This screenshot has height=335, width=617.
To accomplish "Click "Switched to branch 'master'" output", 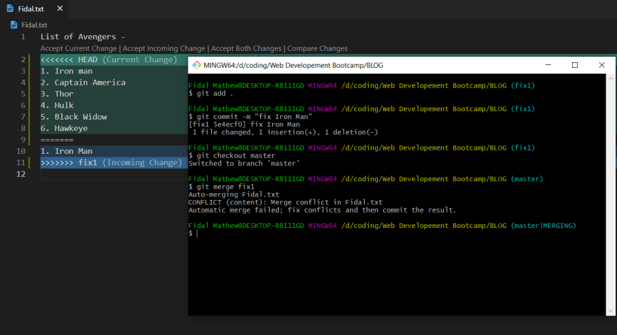I will tap(244, 164).
